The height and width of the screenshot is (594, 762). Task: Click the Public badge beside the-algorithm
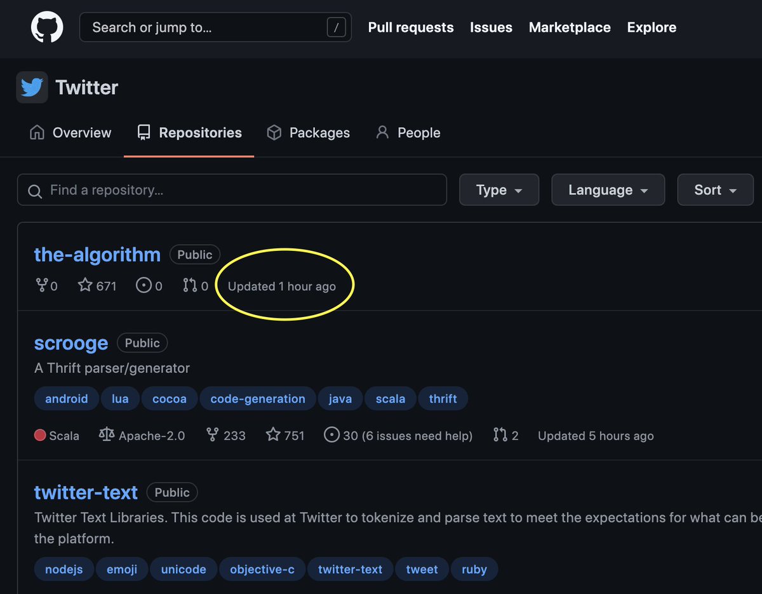pos(195,255)
